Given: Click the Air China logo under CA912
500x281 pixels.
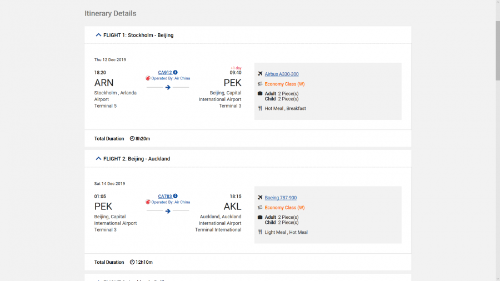Looking at the screenshot, I should [x=148, y=78].
